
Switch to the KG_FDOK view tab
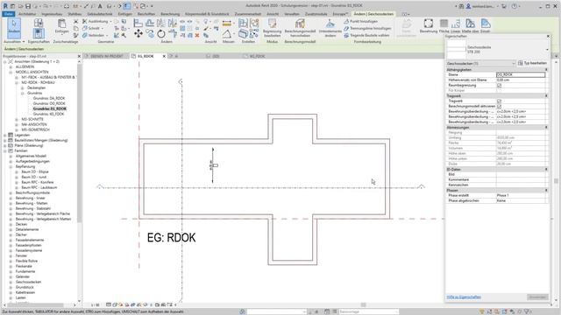[x=257, y=56]
